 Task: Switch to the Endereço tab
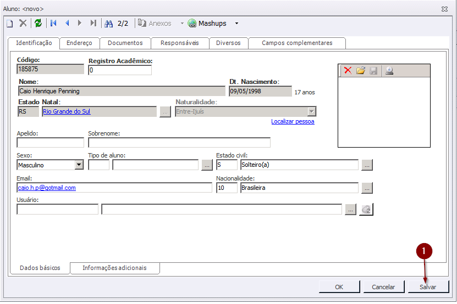pos(79,43)
